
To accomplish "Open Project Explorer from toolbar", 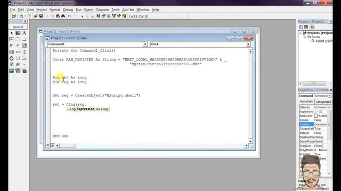I will pos(98,16).
